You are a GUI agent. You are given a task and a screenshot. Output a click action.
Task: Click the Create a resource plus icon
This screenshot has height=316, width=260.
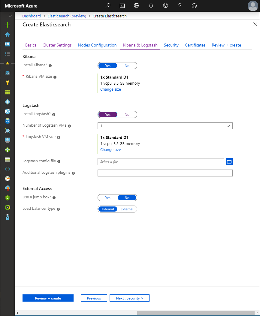click(x=7, y=25)
